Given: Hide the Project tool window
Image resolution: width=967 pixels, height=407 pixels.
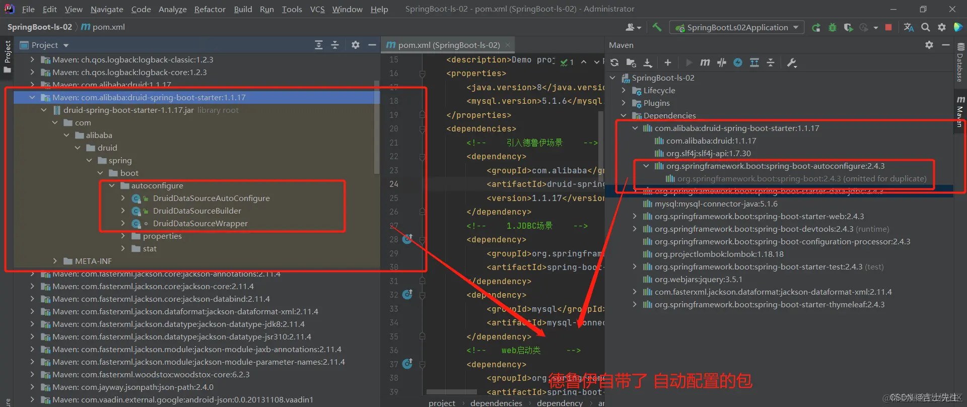Looking at the screenshot, I should click(x=372, y=45).
